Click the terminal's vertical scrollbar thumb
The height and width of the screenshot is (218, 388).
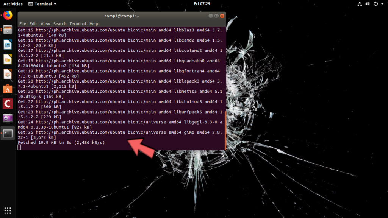click(225, 130)
